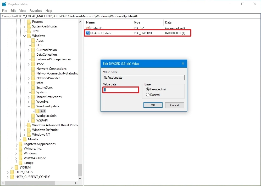Select the Hexadecimal base option
This screenshot has width=261, height=186.
(x=148, y=89)
